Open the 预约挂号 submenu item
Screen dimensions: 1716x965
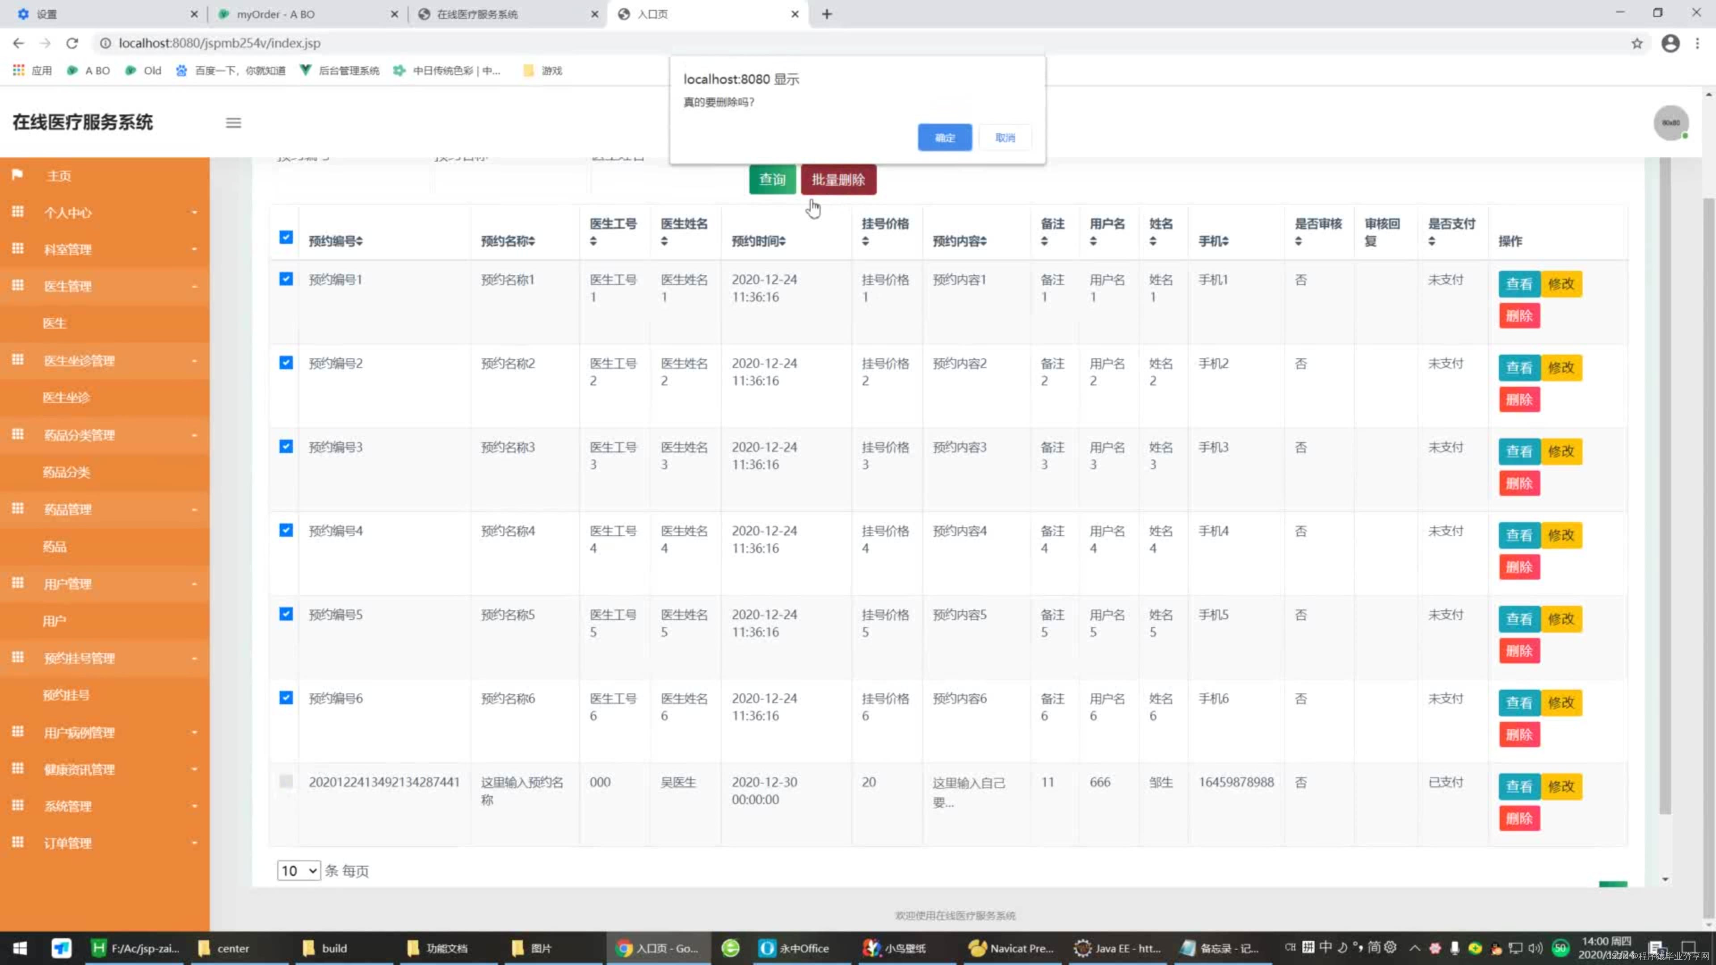66,695
